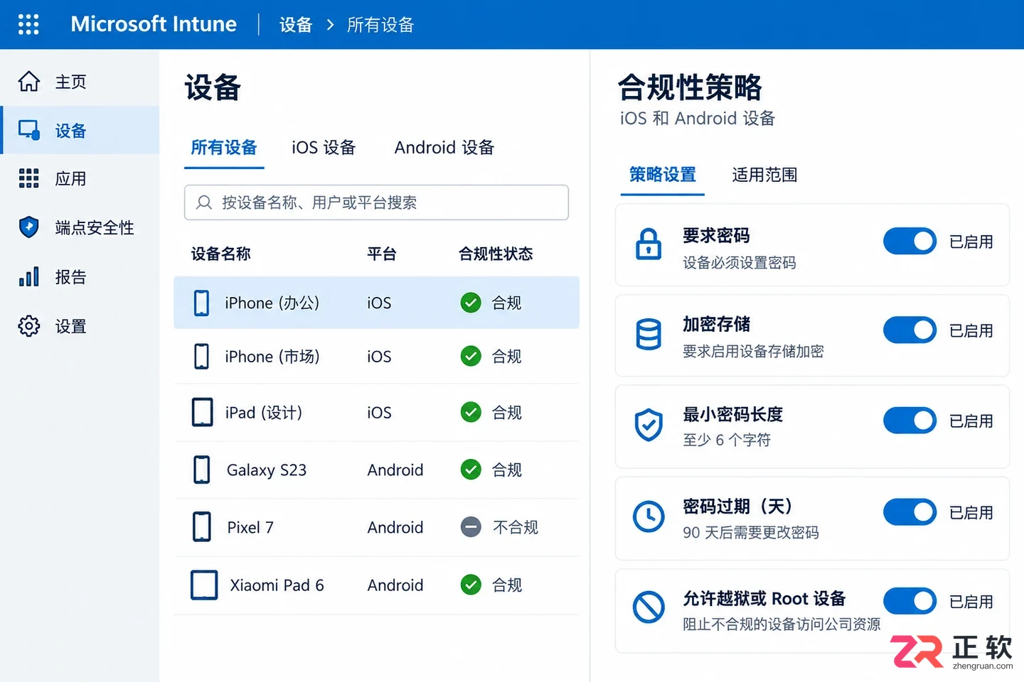This screenshot has height=682, width=1024.
Task: Toggle the 要求密码 switch
Action: pyautogui.click(x=910, y=242)
